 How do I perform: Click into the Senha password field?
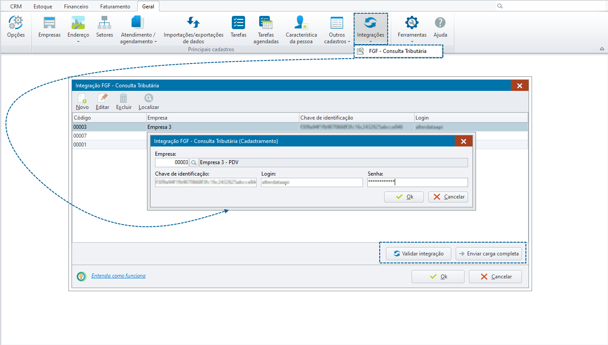point(417,182)
